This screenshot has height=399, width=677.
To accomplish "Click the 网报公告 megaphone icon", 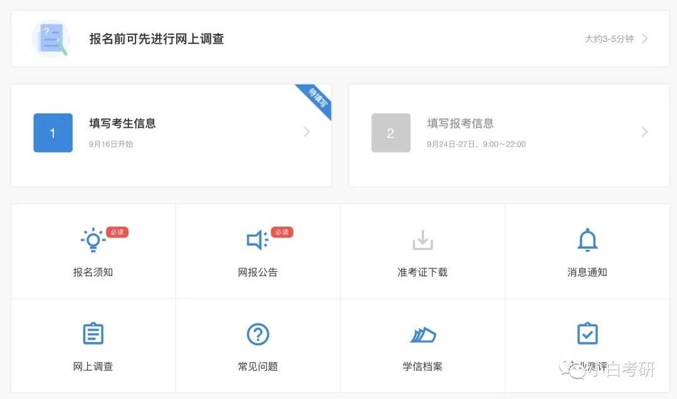I will 257,240.
